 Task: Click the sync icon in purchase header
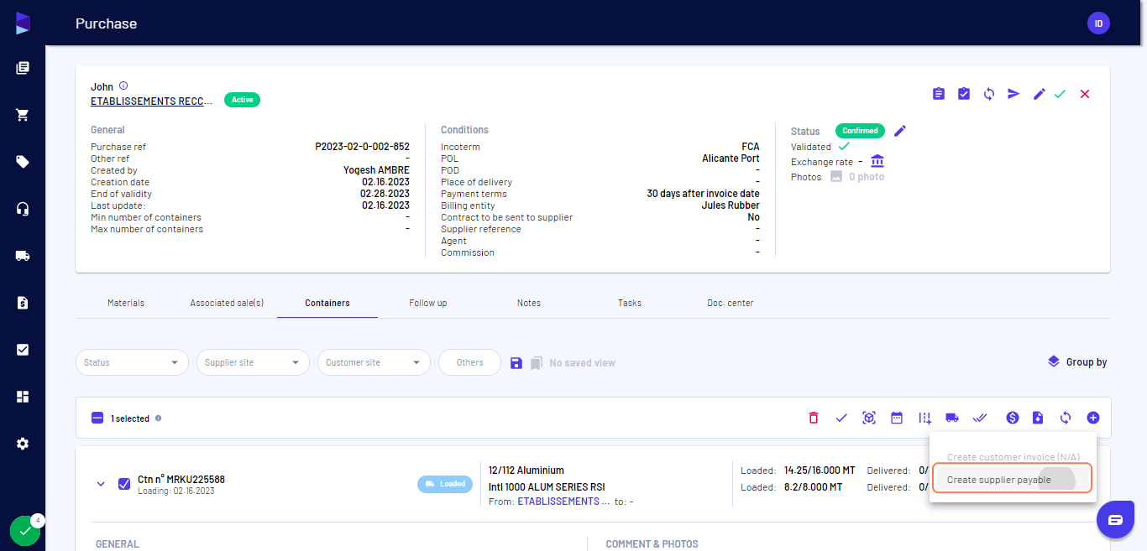point(989,94)
